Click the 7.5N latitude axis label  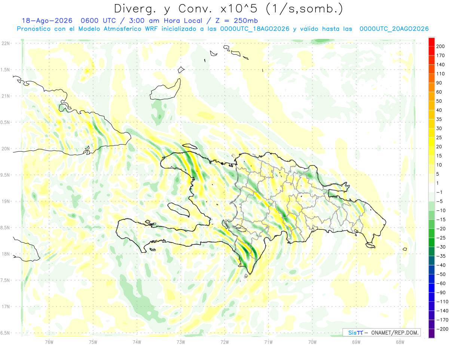pos(6,280)
